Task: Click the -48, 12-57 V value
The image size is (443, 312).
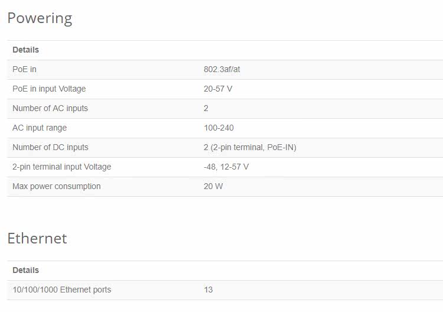Action: tap(226, 167)
